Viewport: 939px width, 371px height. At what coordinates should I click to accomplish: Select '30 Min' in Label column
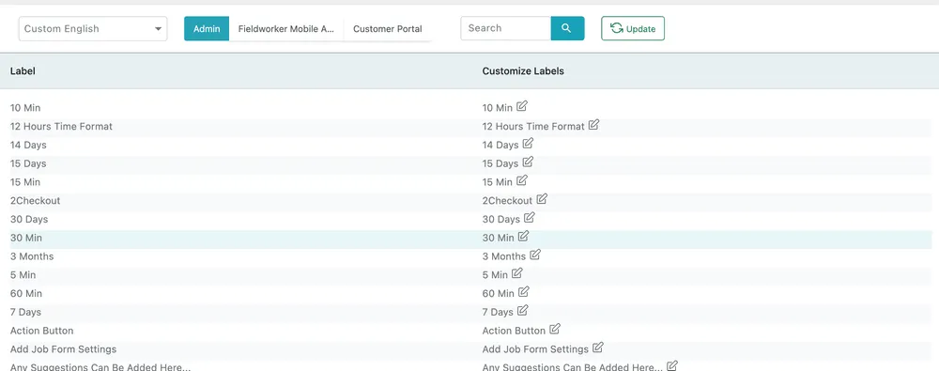(x=25, y=238)
